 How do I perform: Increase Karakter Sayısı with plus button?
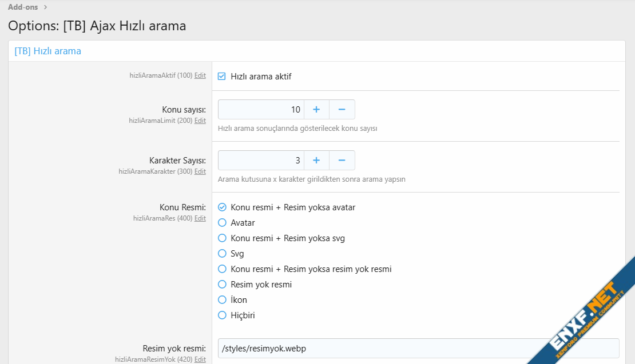[x=316, y=160]
